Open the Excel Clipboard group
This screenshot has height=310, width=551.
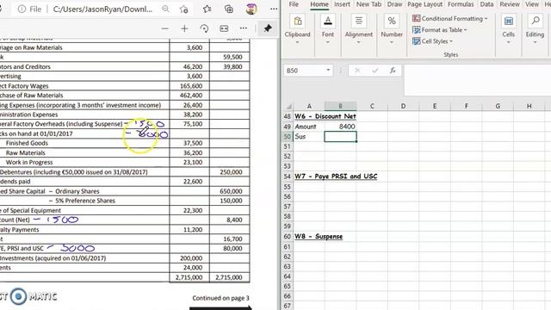297,30
